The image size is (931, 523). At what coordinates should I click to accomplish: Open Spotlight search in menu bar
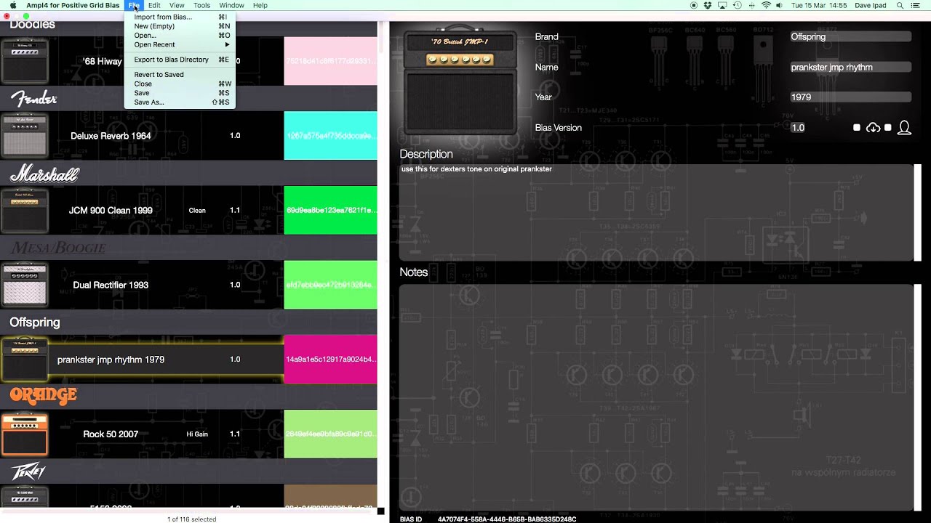900,5
